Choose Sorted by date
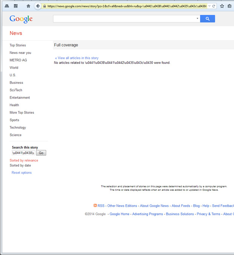Image resolution: width=234 pixels, height=255 pixels. point(20,165)
